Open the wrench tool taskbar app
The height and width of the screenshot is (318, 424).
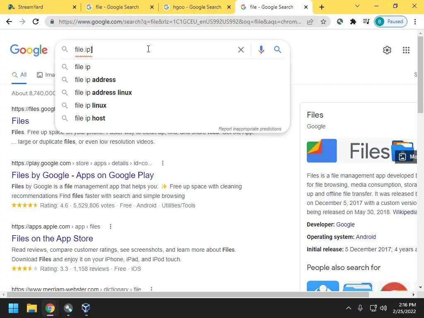click(68, 308)
